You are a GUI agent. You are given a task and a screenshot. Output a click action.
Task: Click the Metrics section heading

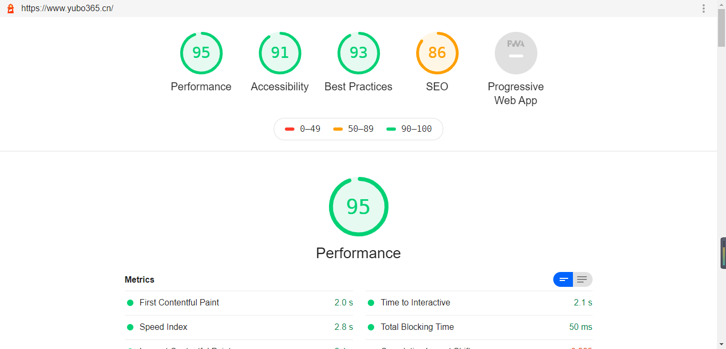140,279
